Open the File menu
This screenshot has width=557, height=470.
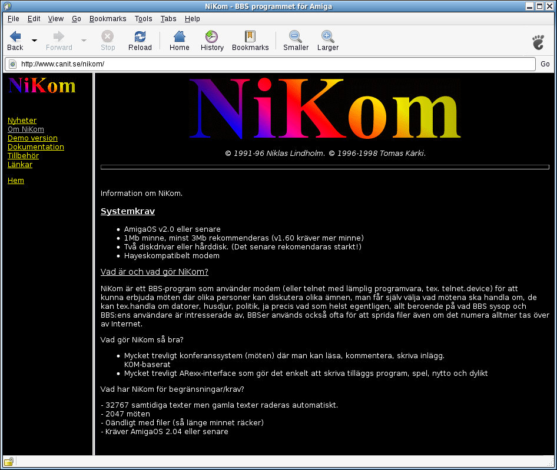point(14,19)
